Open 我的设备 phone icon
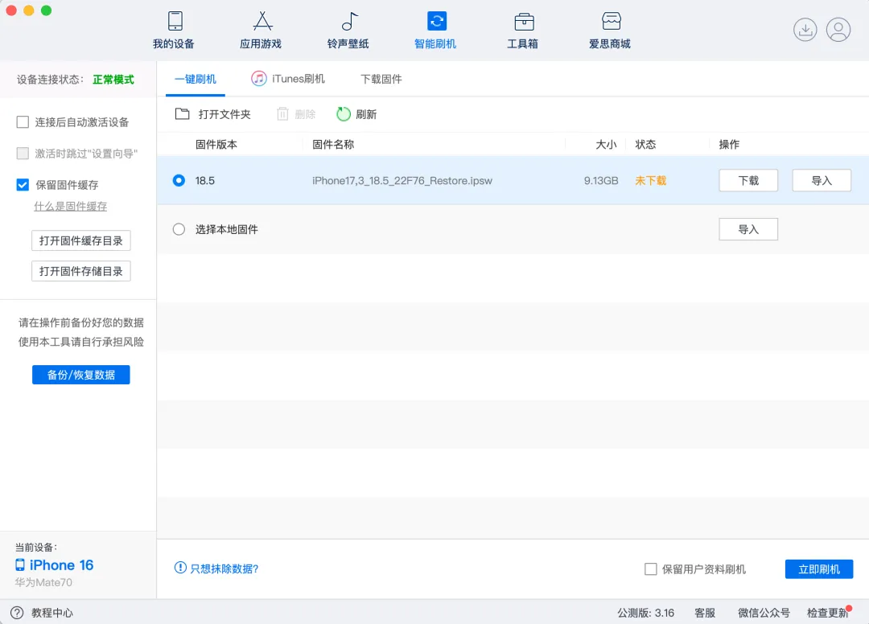Screen dimensions: 869x624 click(175, 21)
